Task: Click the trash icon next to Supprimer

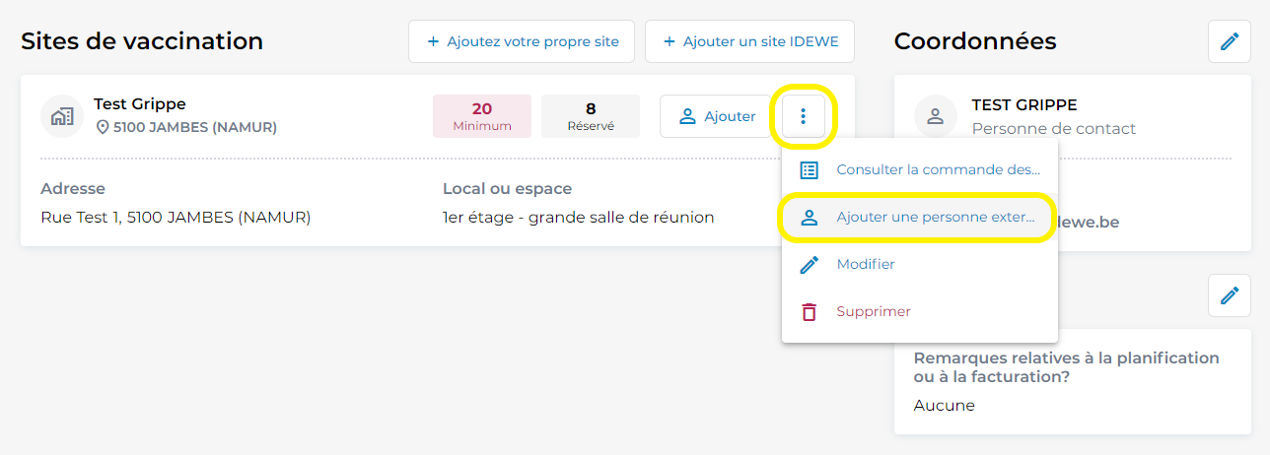Action: (x=810, y=311)
